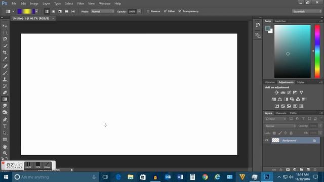Select the Horizontal Type tool

pos(5,126)
